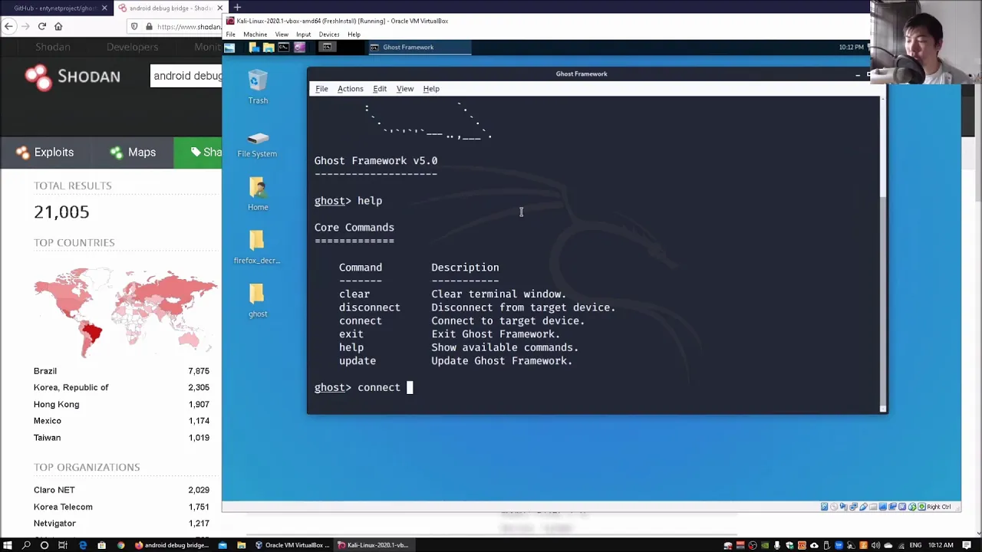Click the purple app icon in Kali panel
Screen dimensions: 982x552
299,48
